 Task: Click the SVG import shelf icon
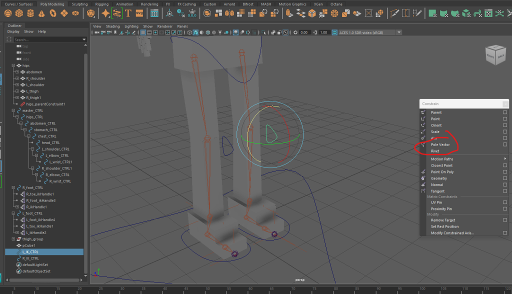[139, 13]
